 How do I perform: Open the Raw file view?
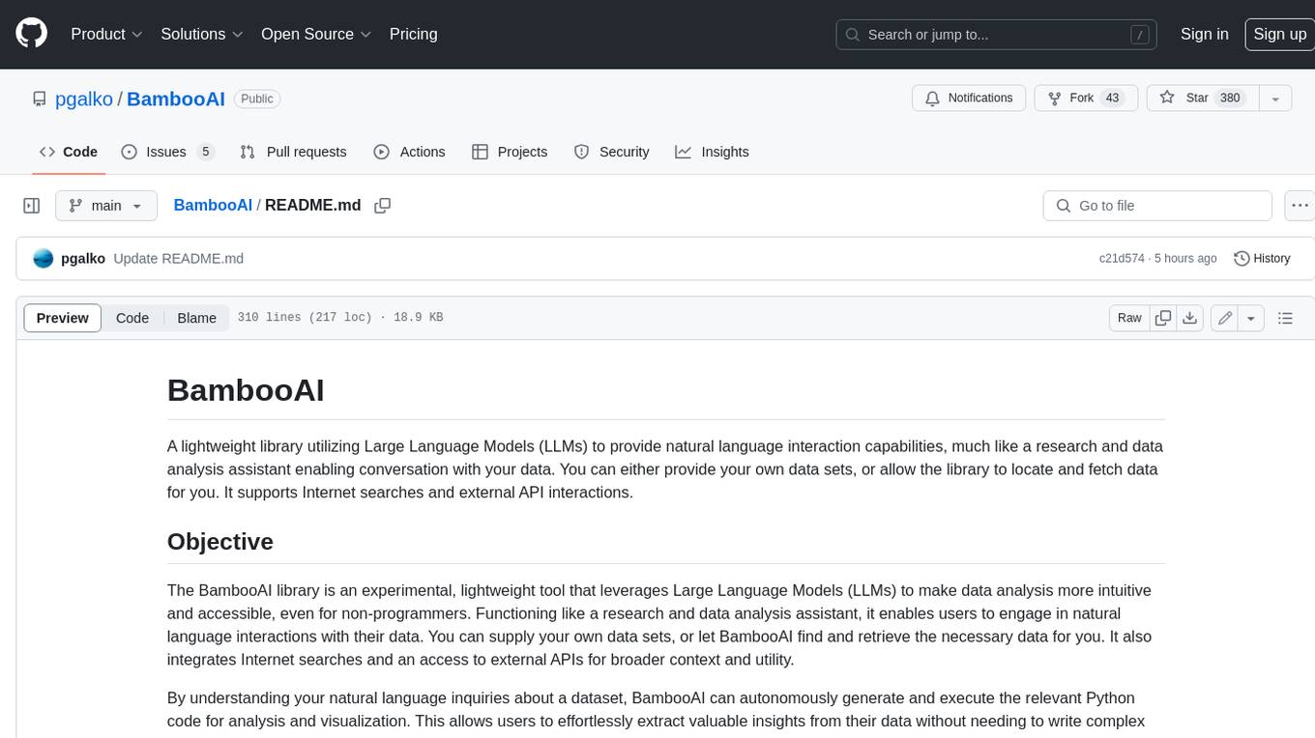(x=1129, y=318)
